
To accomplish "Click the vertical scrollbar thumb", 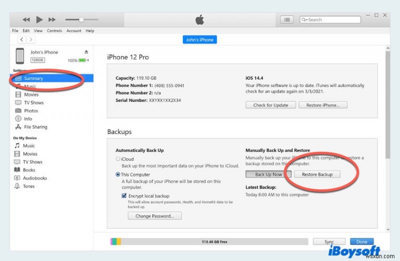I will tap(388, 105).
